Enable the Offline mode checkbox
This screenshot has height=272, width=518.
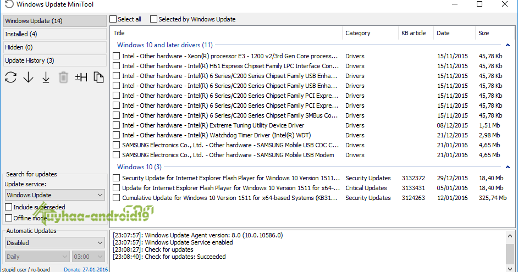coord(9,218)
